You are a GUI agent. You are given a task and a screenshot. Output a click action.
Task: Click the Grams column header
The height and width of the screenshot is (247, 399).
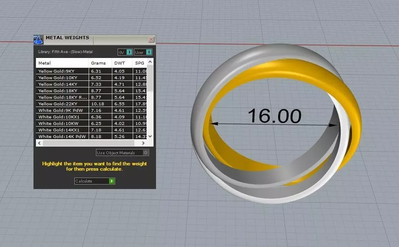pos(100,63)
